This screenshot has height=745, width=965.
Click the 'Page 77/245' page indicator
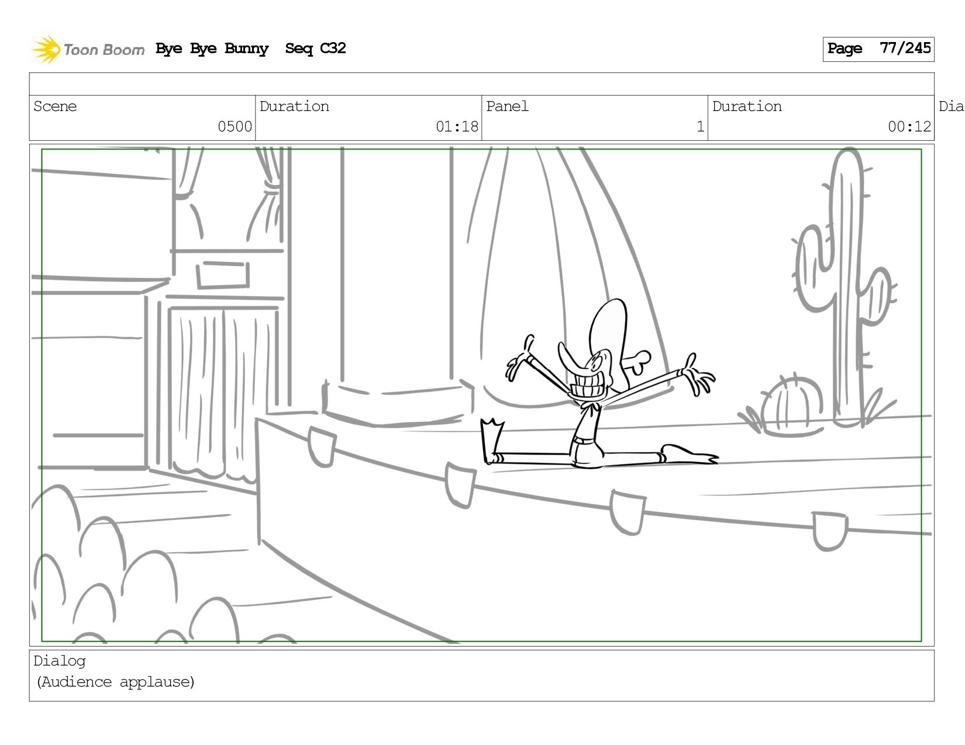[878, 49]
